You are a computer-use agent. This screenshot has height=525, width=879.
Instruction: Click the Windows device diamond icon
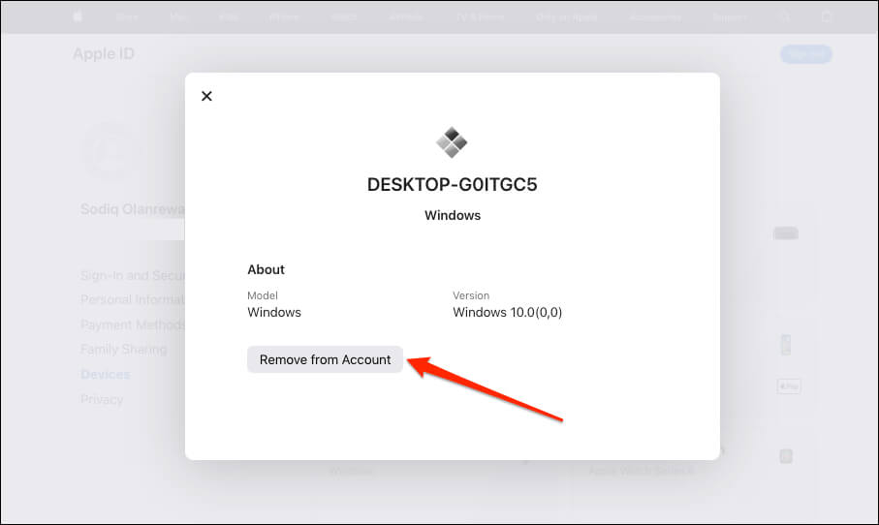[452, 142]
